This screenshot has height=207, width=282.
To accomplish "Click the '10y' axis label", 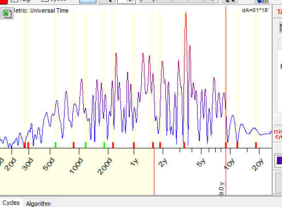I will click(229, 164).
